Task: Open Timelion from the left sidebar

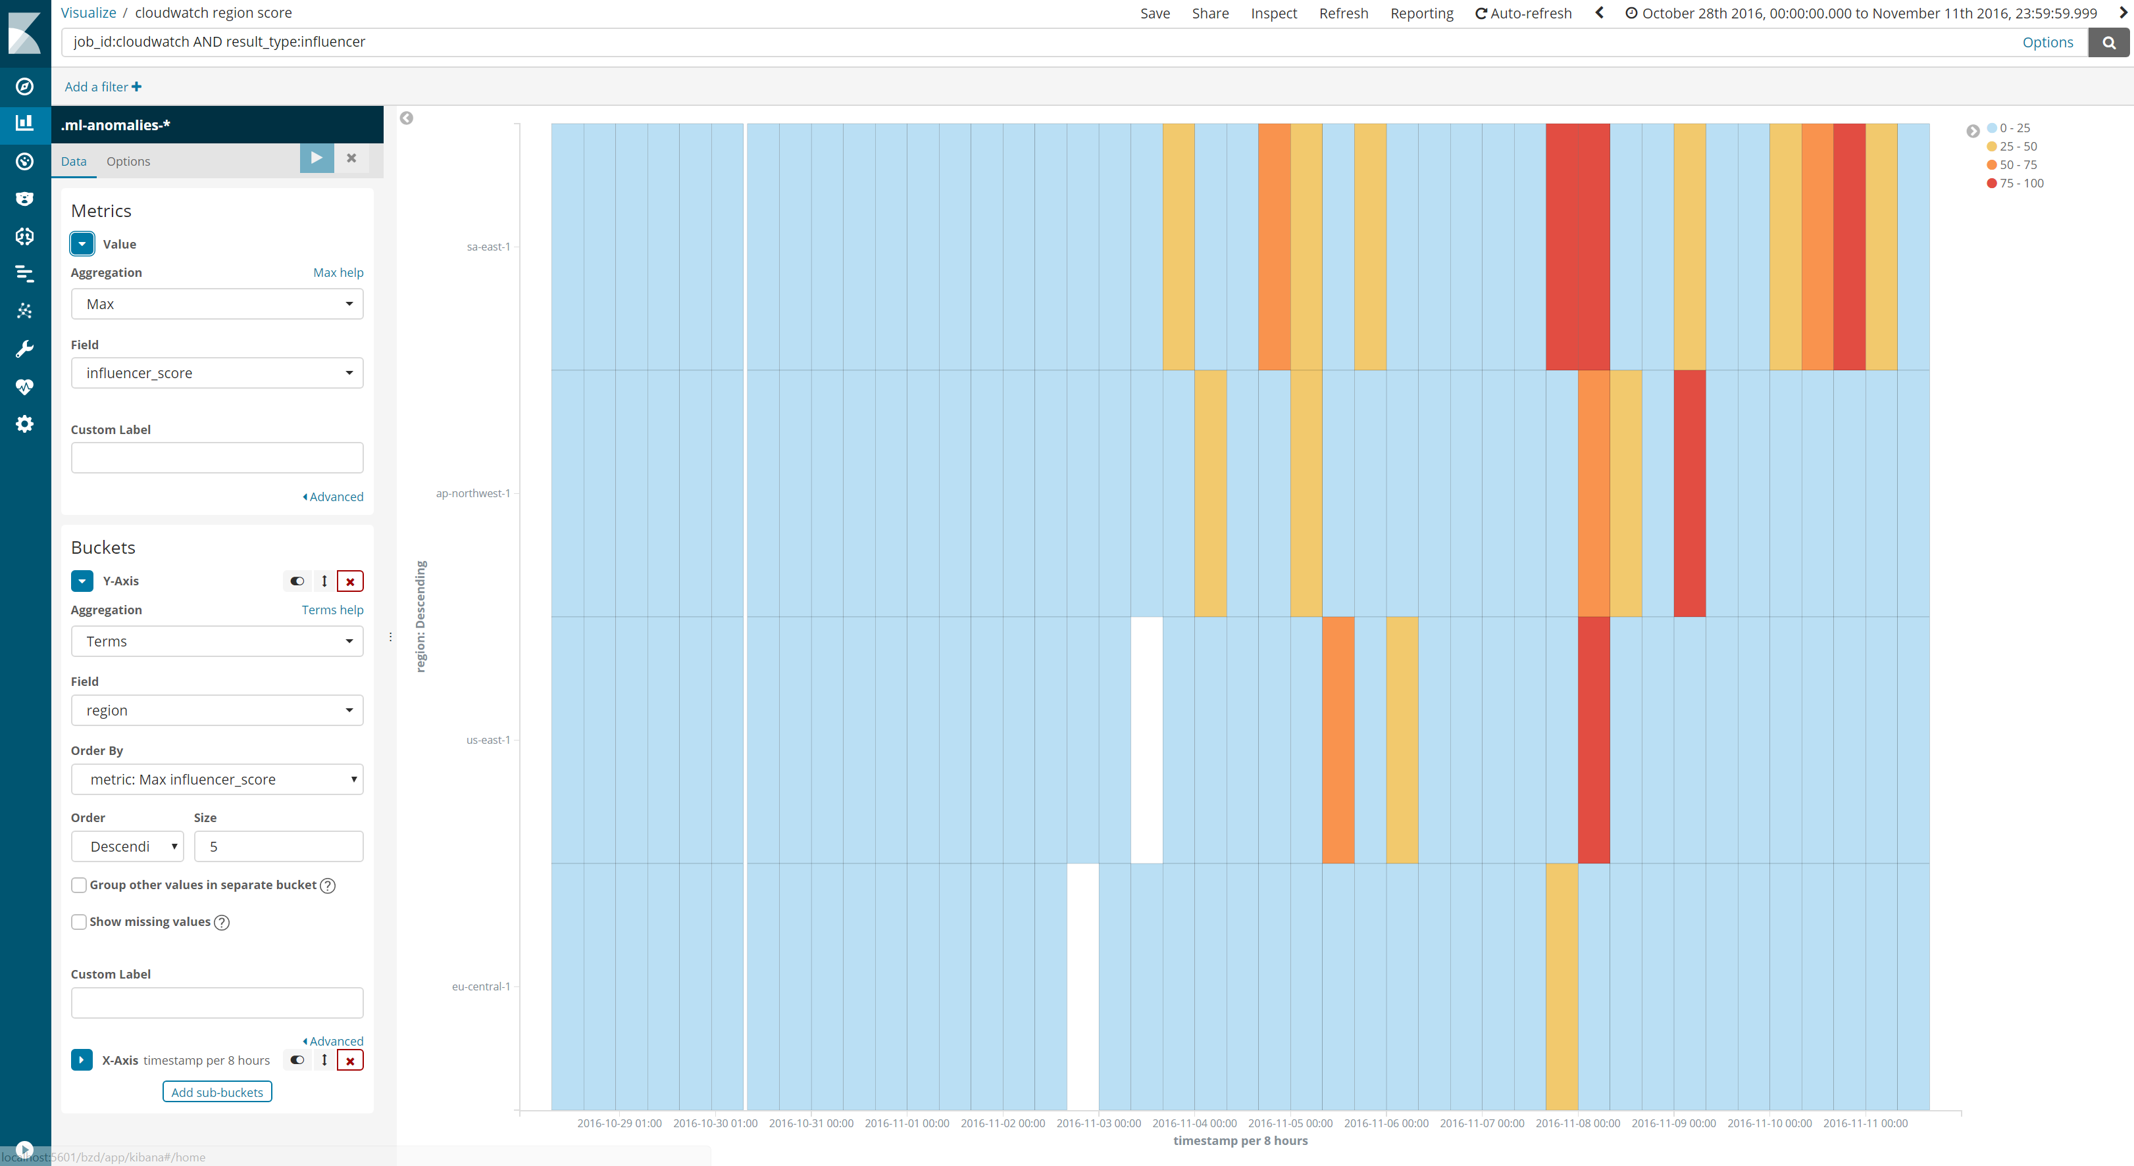Action: pos(25,199)
